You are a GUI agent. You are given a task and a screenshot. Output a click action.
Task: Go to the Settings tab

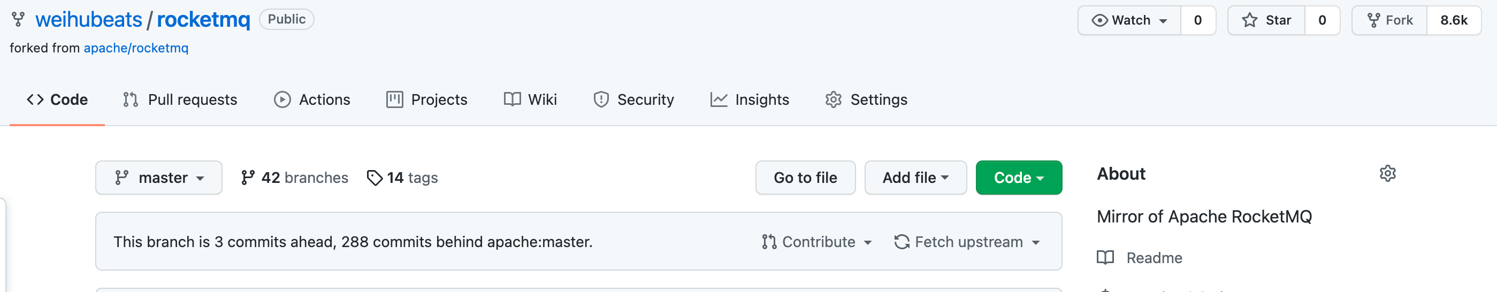click(866, 100)
